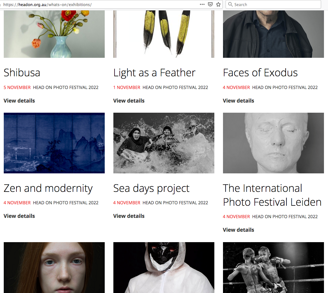Viewport: 328px width, 293px height.
Task: Save page to Pocket icon
Action: [x=210, y=4]
